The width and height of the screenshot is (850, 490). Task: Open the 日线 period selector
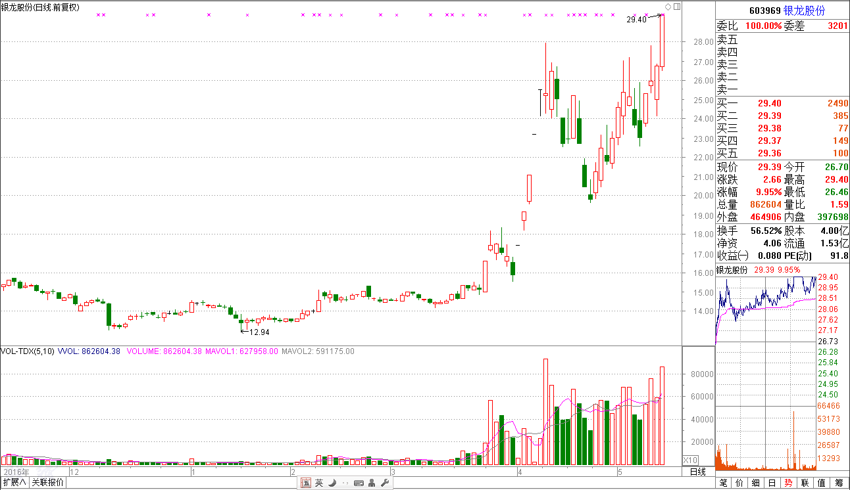pyautogui.click(x=698, y=472)
